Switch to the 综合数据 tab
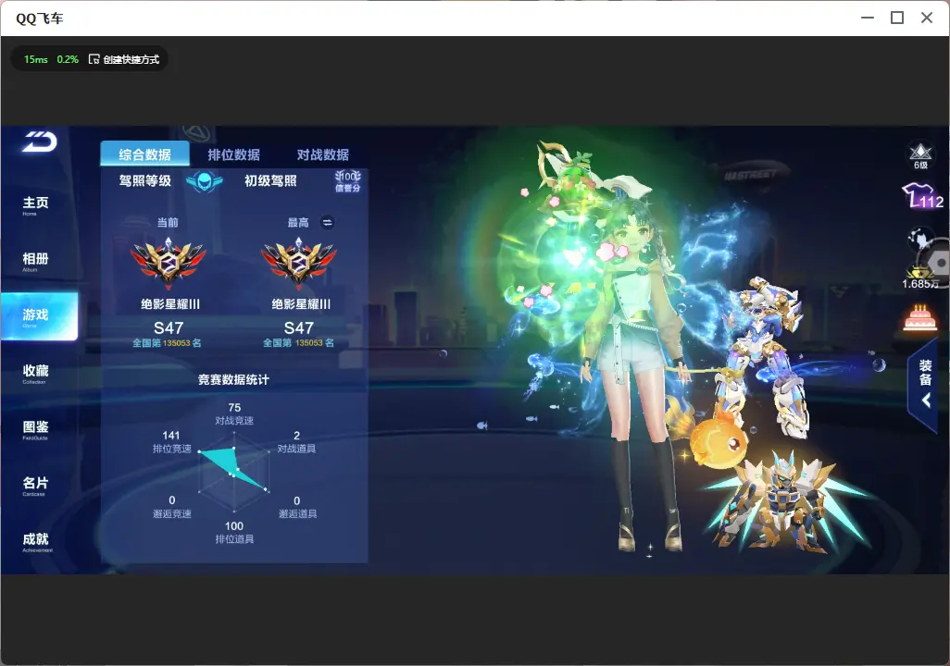The width and height of the screenshot is (950, 666). [x=144, y=154]
